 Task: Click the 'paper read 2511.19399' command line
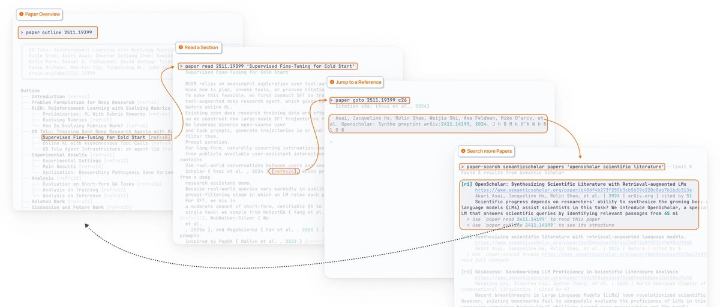click(x=268, y=66)
